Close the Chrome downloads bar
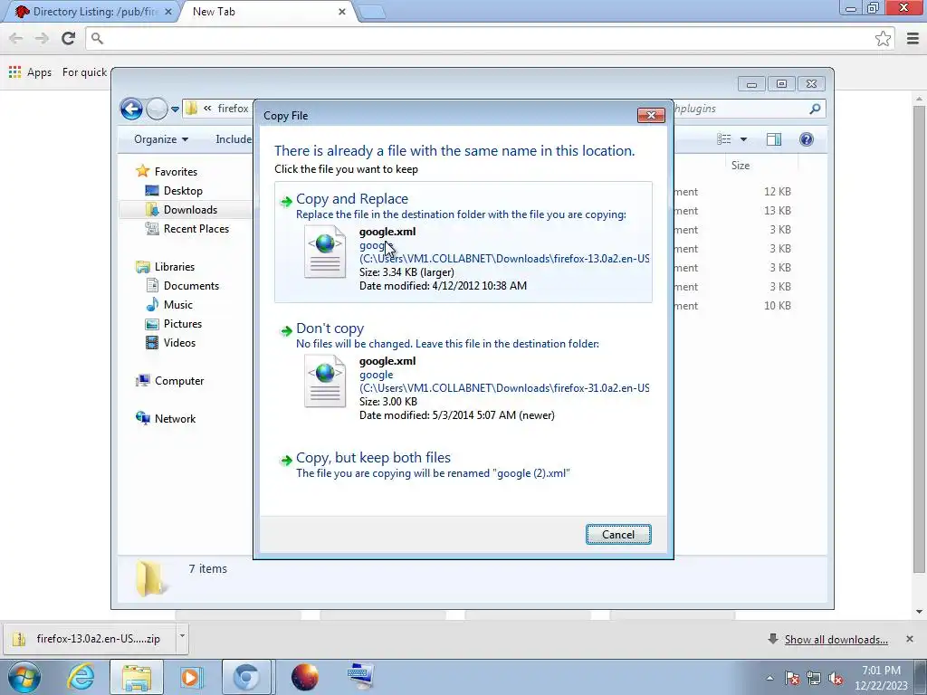The width and height of the screenshot is (927, 695). coord(909,639)
